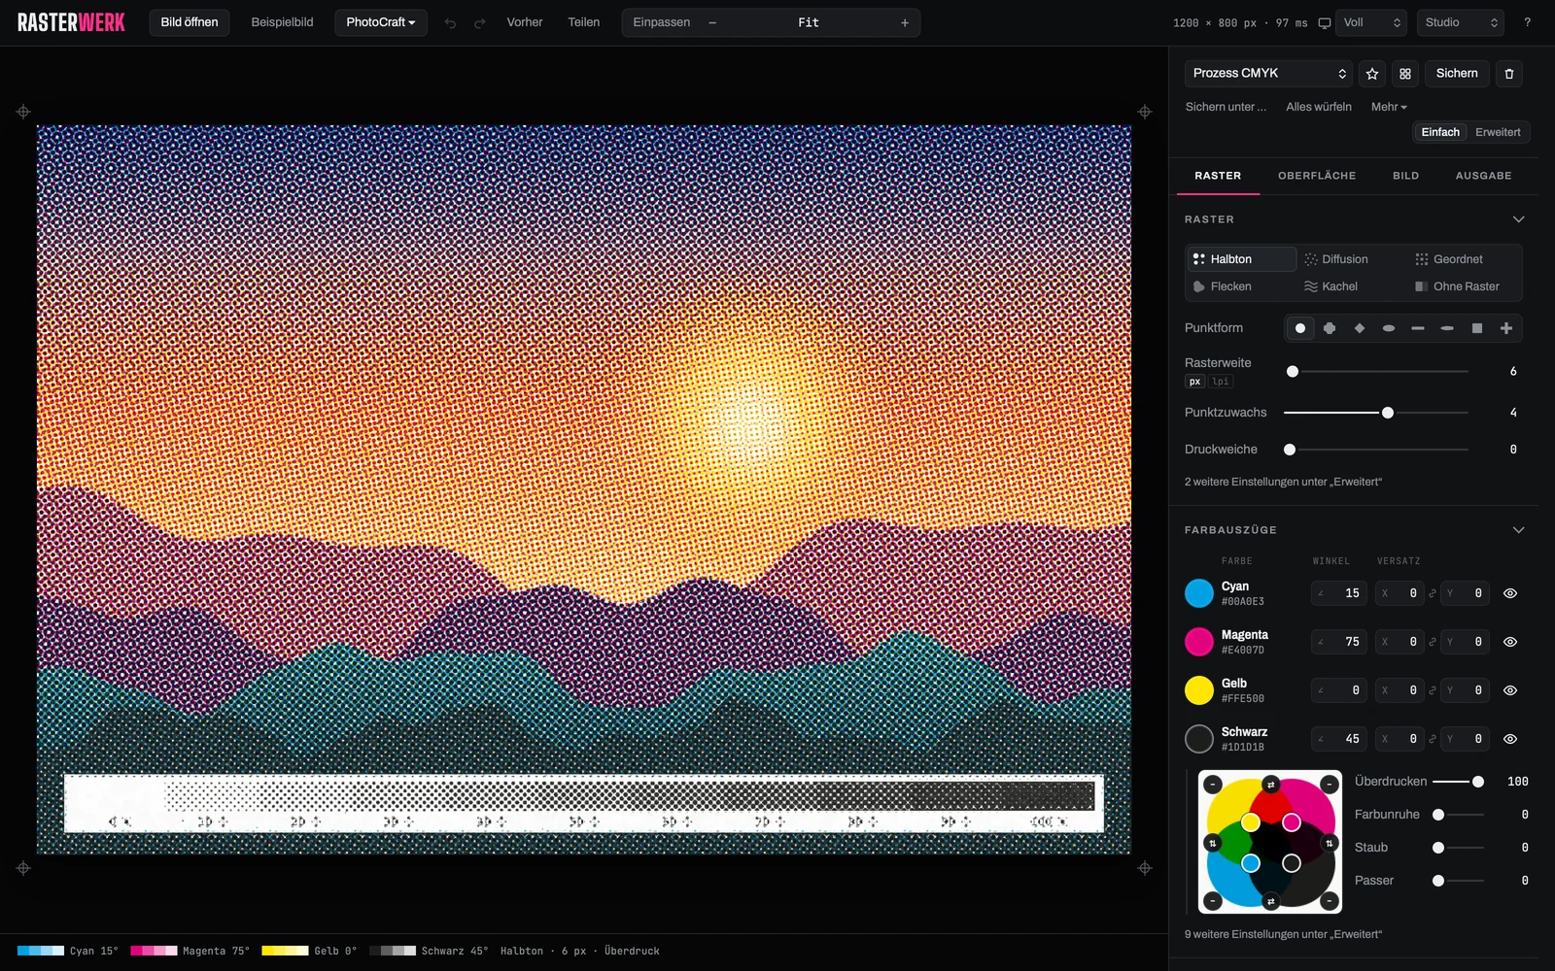
Task: Open the Prozess CMYK preset dropdown
Action: (x=1268, y=74)
